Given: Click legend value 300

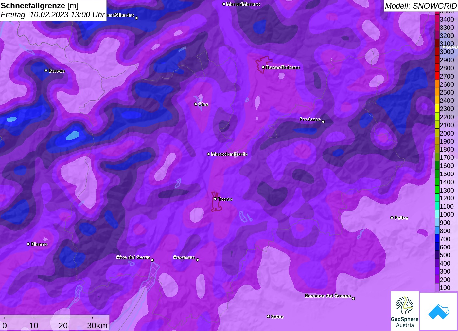Looking at the screenshot, I should (x=445, y=271).
